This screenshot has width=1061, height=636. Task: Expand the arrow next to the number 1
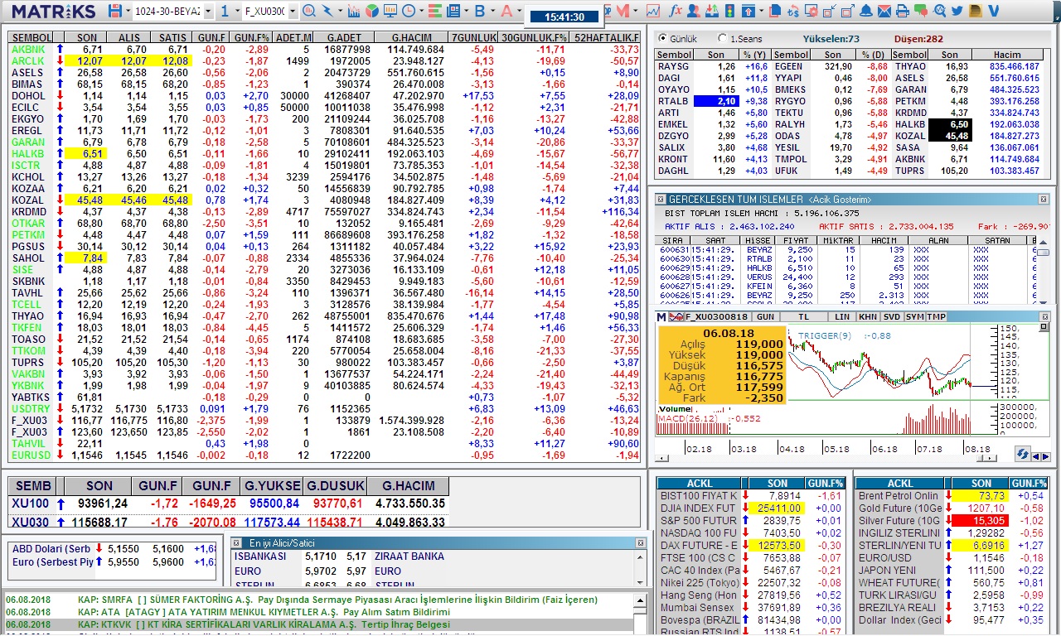click(237, 11)
